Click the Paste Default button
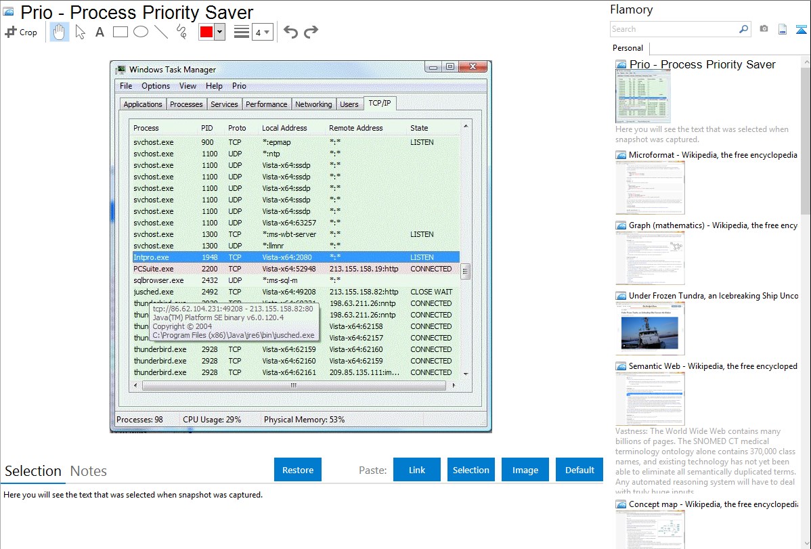811x549 pixels. 579,470
